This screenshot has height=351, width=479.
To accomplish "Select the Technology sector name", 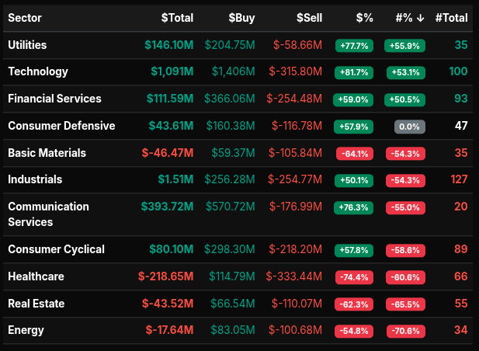I will (38, 71).
